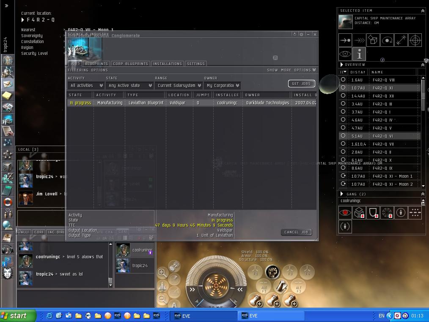The height and width of the screenshot is (322, 429).
Task: Open the Calculator sidebar icon
Action: tap(7, 190)
